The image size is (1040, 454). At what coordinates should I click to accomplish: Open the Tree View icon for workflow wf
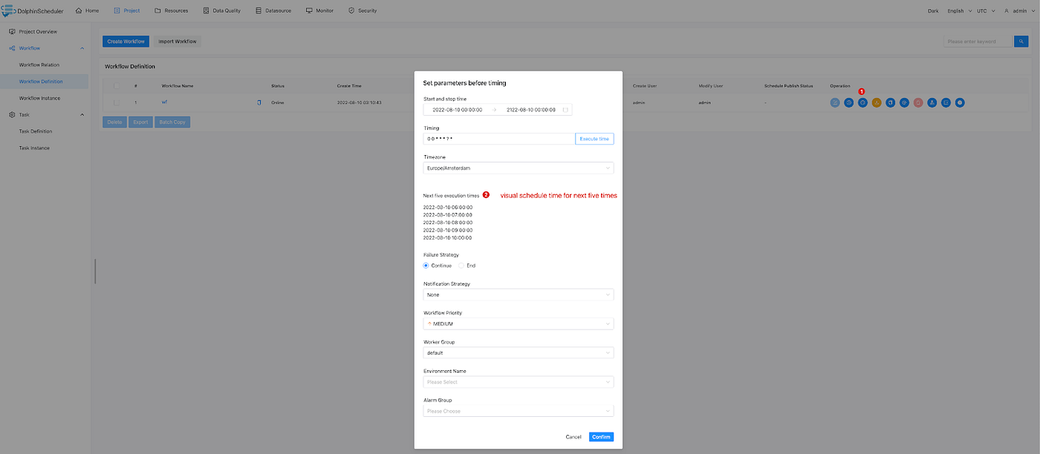tap(932, 102)
